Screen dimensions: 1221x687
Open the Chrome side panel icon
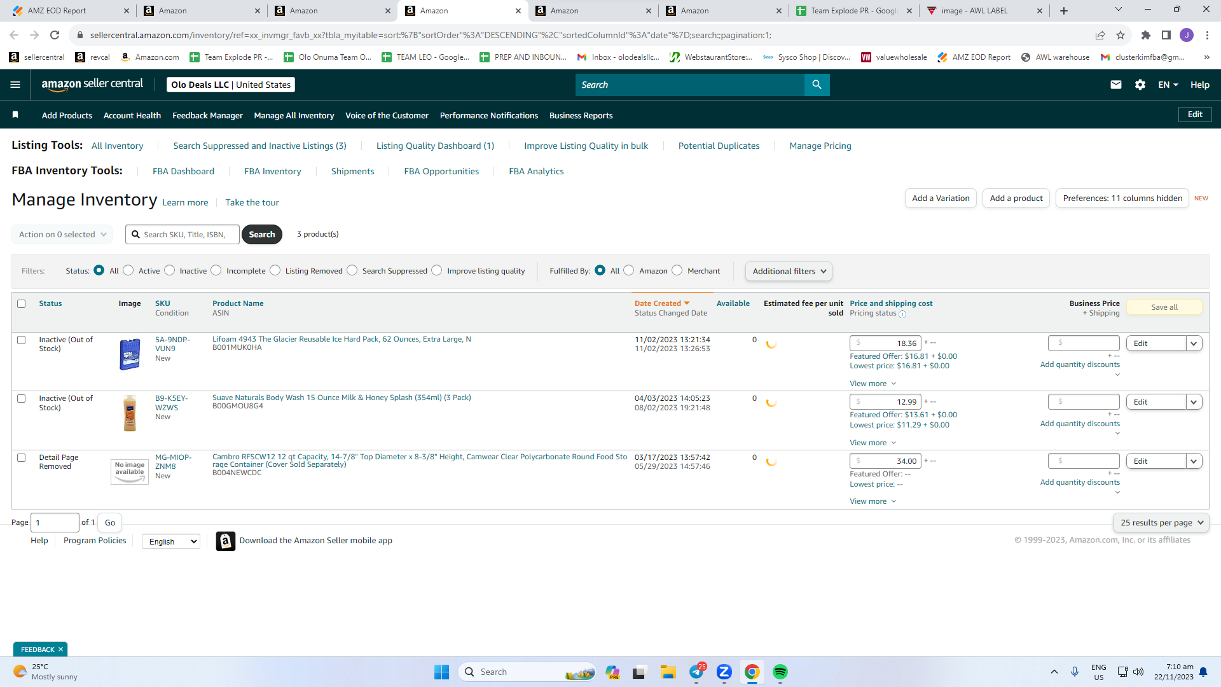1166,35
